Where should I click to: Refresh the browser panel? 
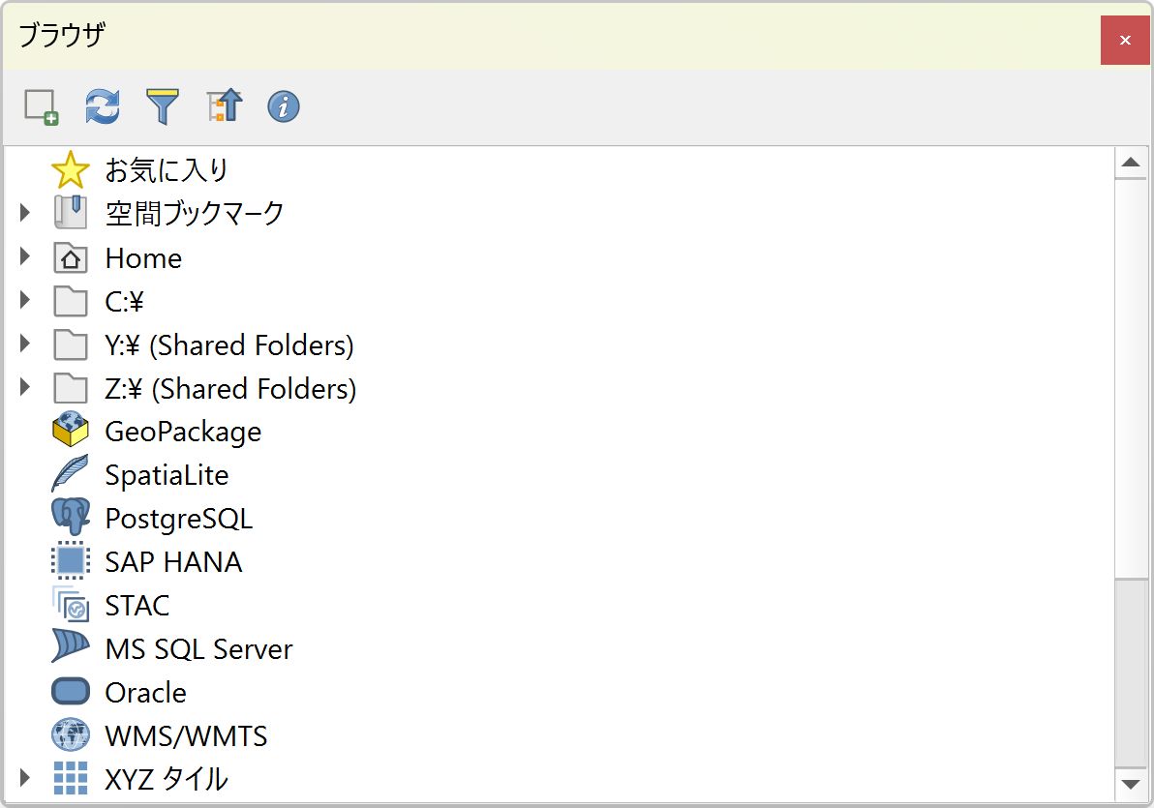pos(103,106)
